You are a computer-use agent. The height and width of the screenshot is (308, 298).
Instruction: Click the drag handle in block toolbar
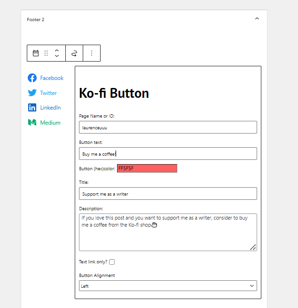click(46, 53)
